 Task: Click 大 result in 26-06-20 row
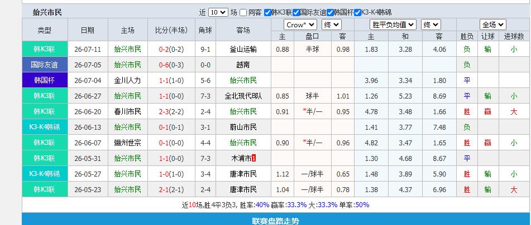coord(514,111)
